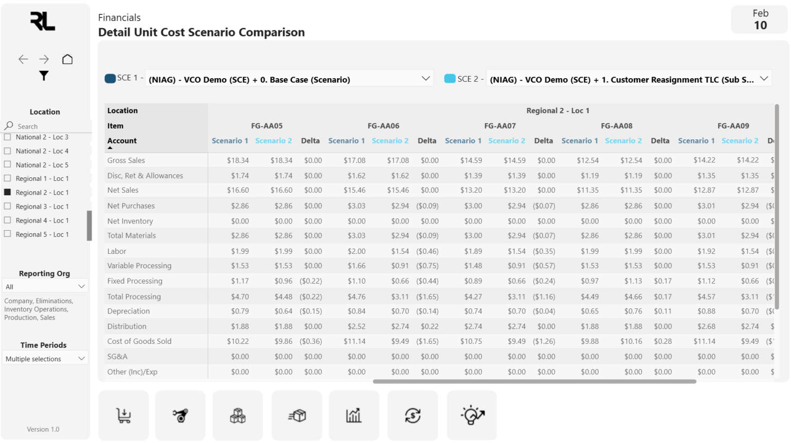Go forward with the right arrow
This screenshot has height=443, width=791.
point(44,60)
